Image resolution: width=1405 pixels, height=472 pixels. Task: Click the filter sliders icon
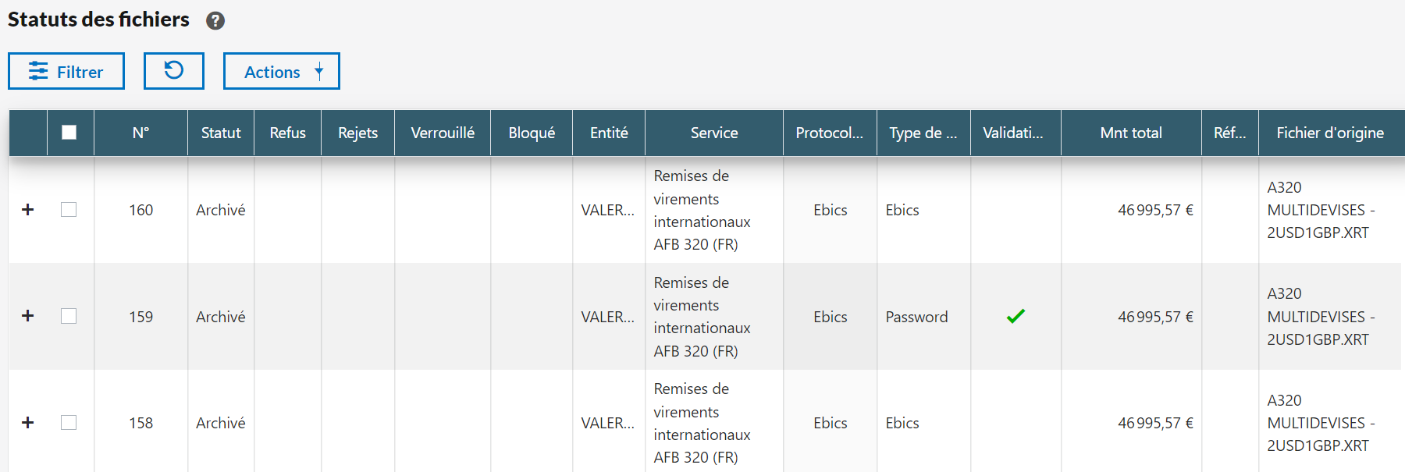[38, 72]
